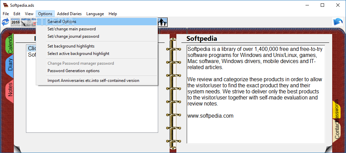Click the blue refresh arrows icon
This screenshot has width=346, height=153.
pos(5,22)
